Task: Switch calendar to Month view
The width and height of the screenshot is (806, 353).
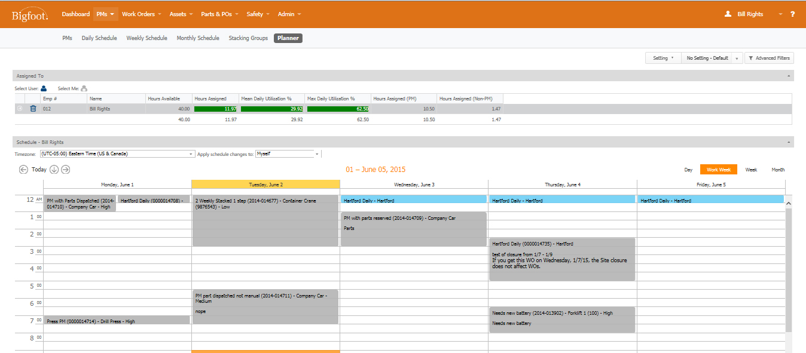Action: coord(778,170)
